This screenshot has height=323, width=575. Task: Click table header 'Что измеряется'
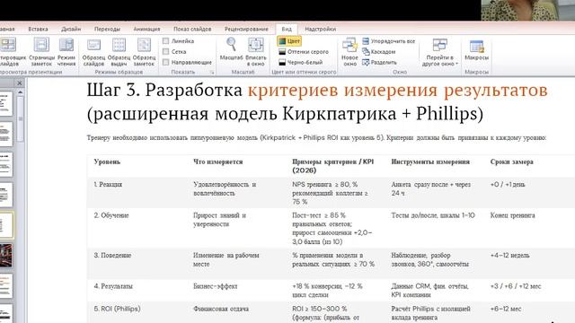(x=218, y=161)
